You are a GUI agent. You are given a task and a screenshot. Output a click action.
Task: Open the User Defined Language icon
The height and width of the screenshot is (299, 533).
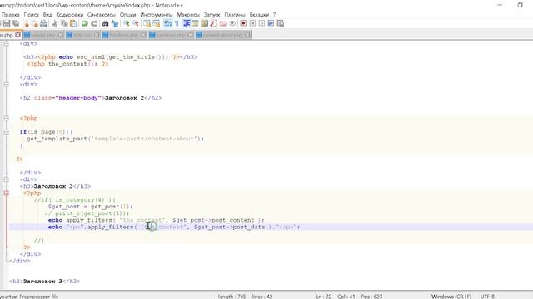coord(195,23)
